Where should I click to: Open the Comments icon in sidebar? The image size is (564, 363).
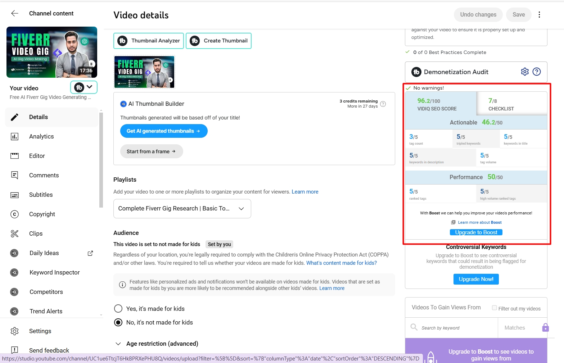(x=14, y=175)
